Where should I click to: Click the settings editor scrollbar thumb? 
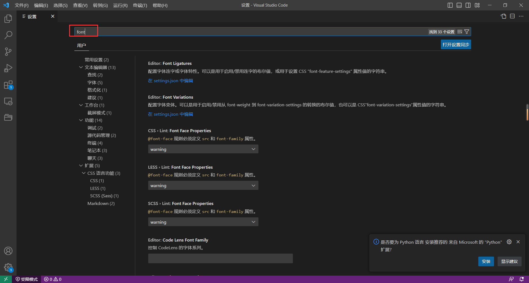[x=527, y=112]
